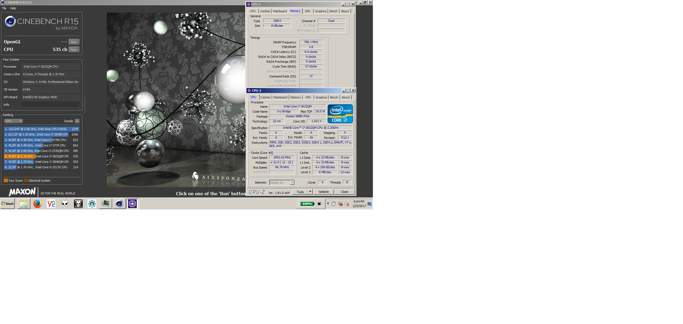This screenshot has height=324, width=683.
Task: Run the OpenGL benchmark
Action: click(74, 42)
